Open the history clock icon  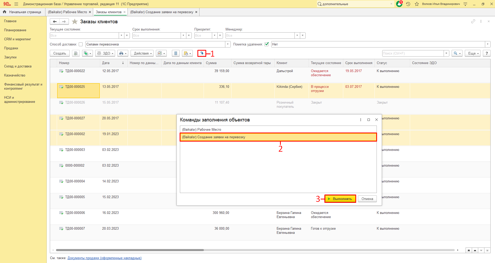pyautogui.click(x=408, y=4)
